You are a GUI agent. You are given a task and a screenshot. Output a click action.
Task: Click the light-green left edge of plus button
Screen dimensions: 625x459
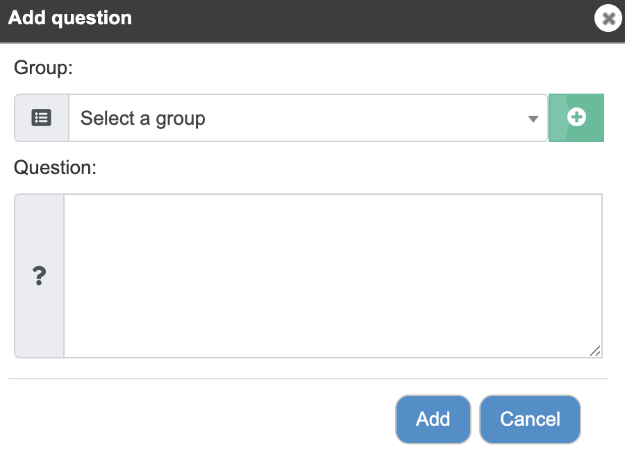[x=557, y=118]
